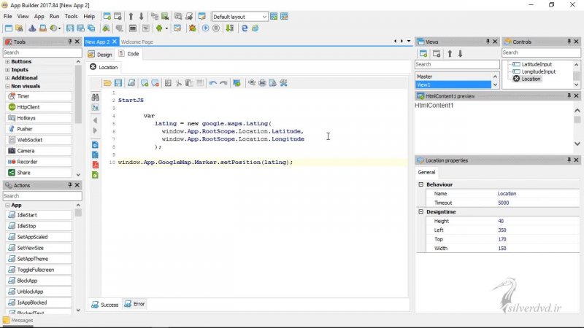Collapse the Behaviour property group
This screenshot has height=328, width=584.
pyautogui.click(x=421, y=184)
